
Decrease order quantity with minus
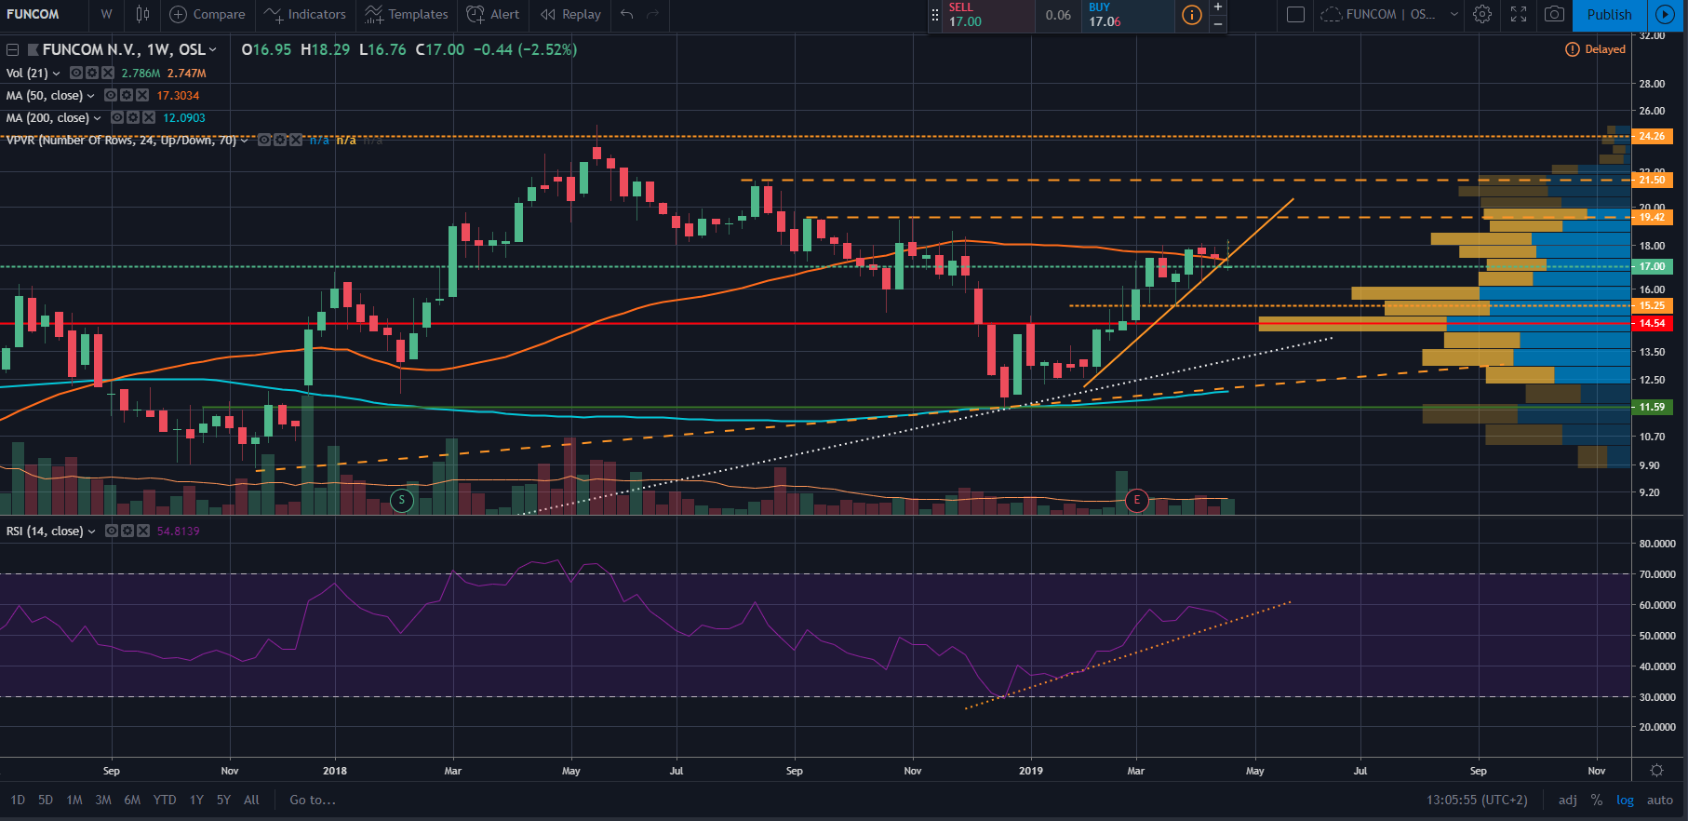pos(1218,23)
